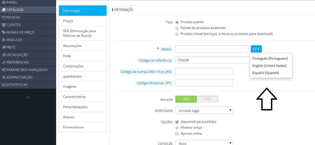Switch Ativado toggle to NÃO
The height and width of the screenshot is (145, 315).
point(207,99)
